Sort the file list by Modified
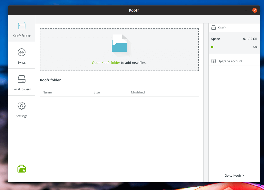 pyautogui.click(x=138, y=92)
